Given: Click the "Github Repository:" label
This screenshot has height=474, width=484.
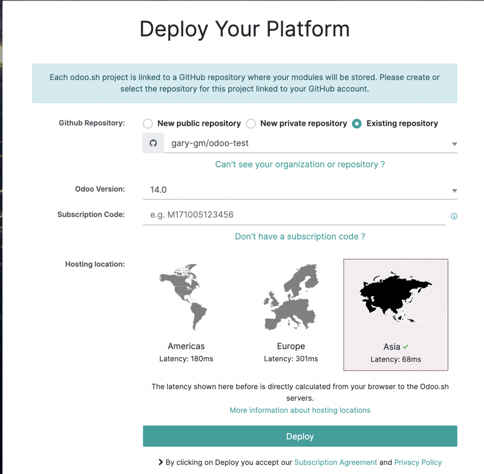Looking at the screenshot, I should pyautogui.click(x=92, y=123).
